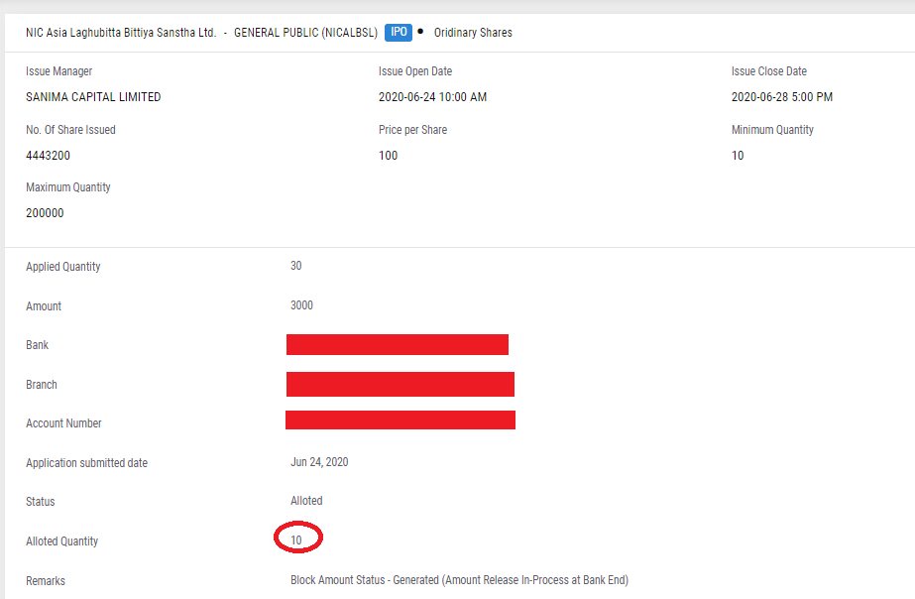This screenshot has height=599, width=915.
Task: Select the Alloted Quantity value 10
Action: 296,540
